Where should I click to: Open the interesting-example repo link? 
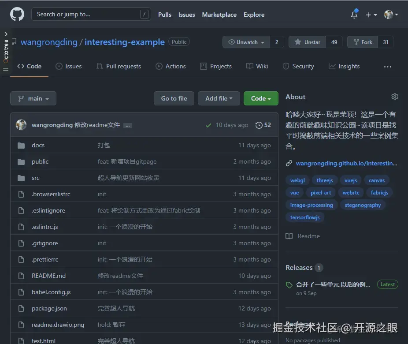coord(125,42)
